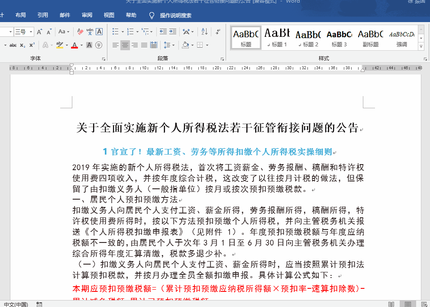Toggle strikethrough formatting
The image size is (430, 307).
pyautogui.click(x=14, y=45)
